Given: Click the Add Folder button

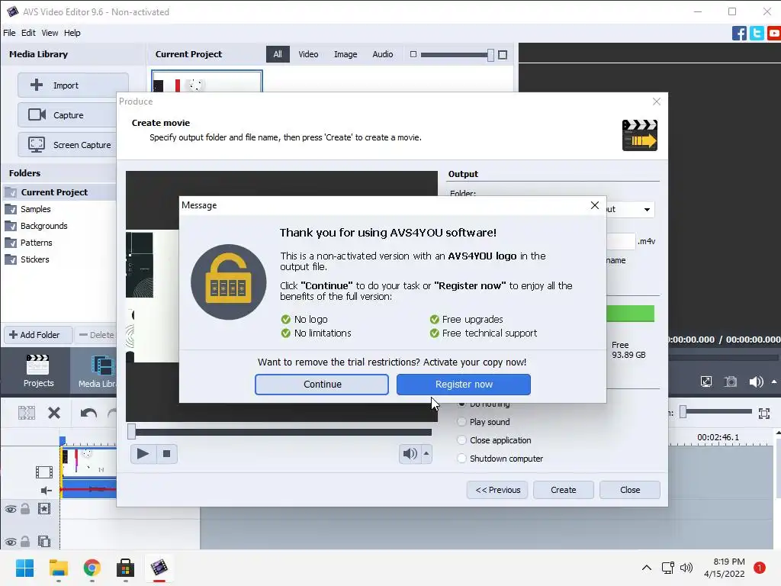Looking at the screenshot, I should coord(38,335).
